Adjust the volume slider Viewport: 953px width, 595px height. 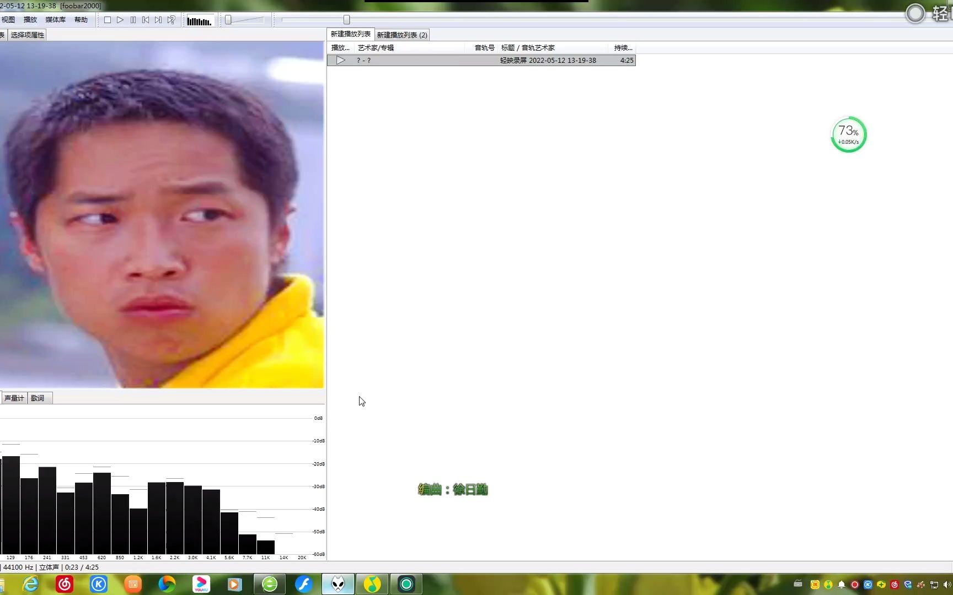[x=245, y=20]
